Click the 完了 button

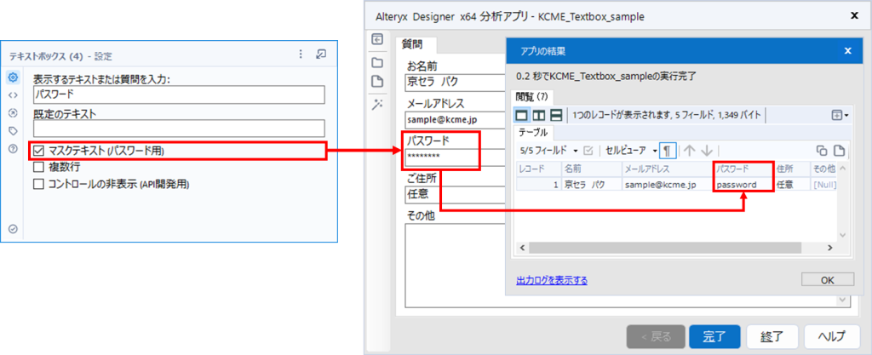tap(714, 336)
